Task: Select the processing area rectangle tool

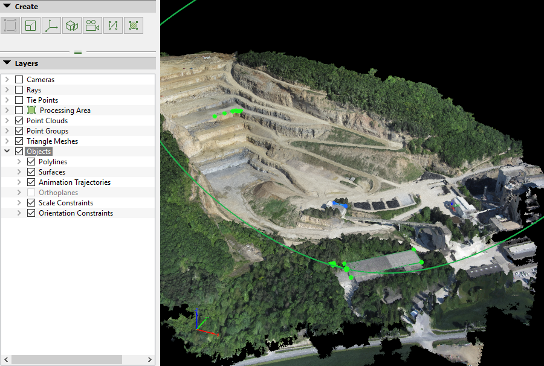Action: point(9,25)
